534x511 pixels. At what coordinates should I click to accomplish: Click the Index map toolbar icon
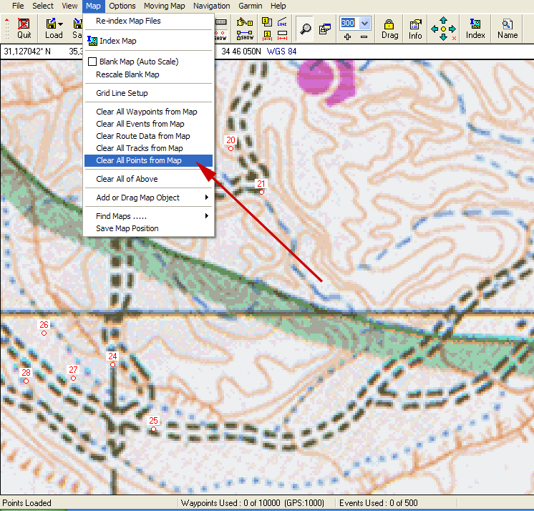click(475, 29)
